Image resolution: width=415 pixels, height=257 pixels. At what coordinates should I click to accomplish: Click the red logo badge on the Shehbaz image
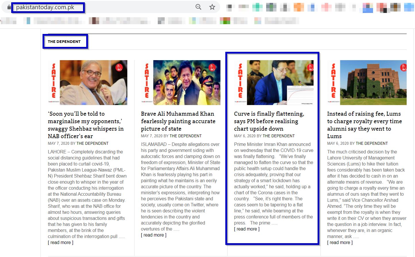(x=119, y=68)
